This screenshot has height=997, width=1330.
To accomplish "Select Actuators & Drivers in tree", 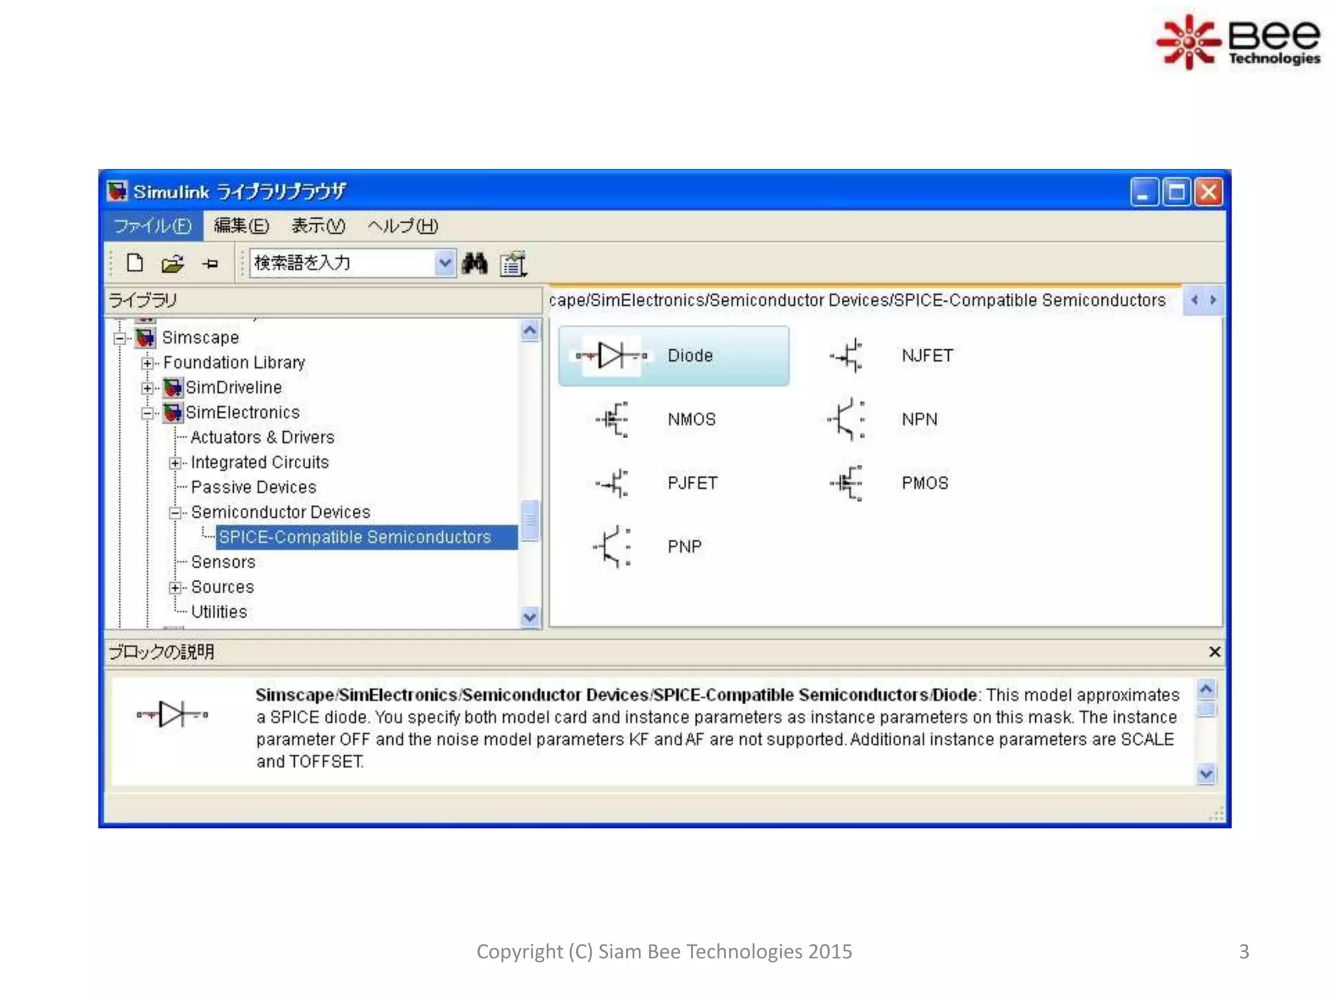I will (262, 437).
